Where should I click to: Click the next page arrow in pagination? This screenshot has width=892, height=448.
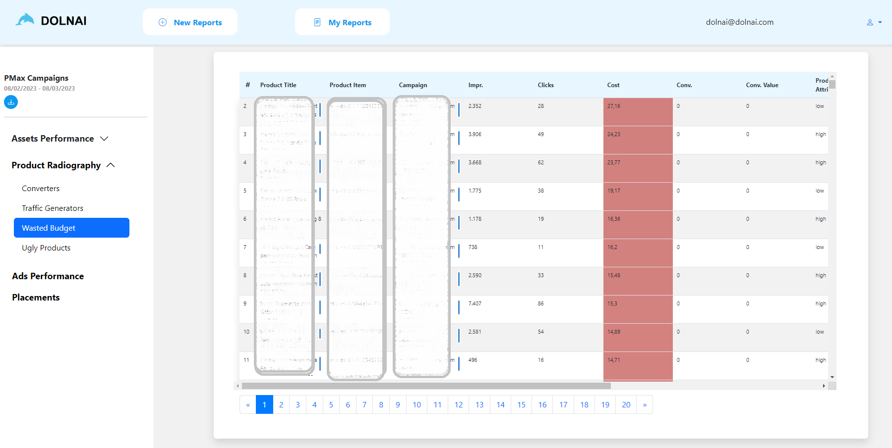[x=645, y=404]
